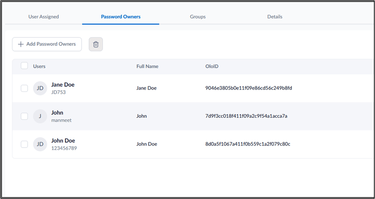Image resolution: width=375 pixels, height=199 pixels.
Task: Click the Add Password Owners button
Action: pos(47,44)
